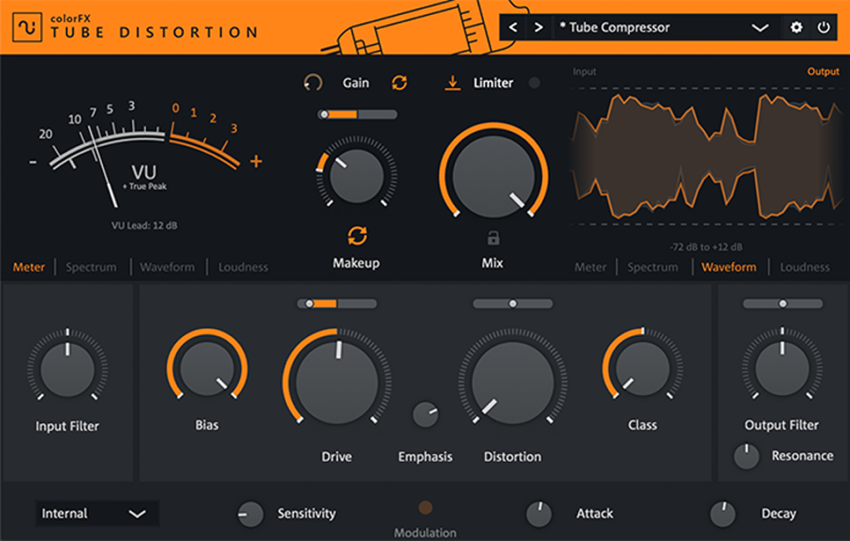Image resolution: width=850 pixels, height=541 pixels.
Task: Enable the Limiter with its toggle circle
Action: [x=534, y=83]
